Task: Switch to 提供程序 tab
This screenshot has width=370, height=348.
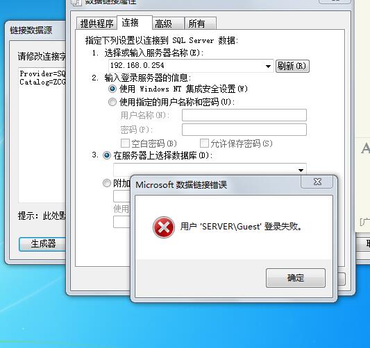Action: click(96, 24)
